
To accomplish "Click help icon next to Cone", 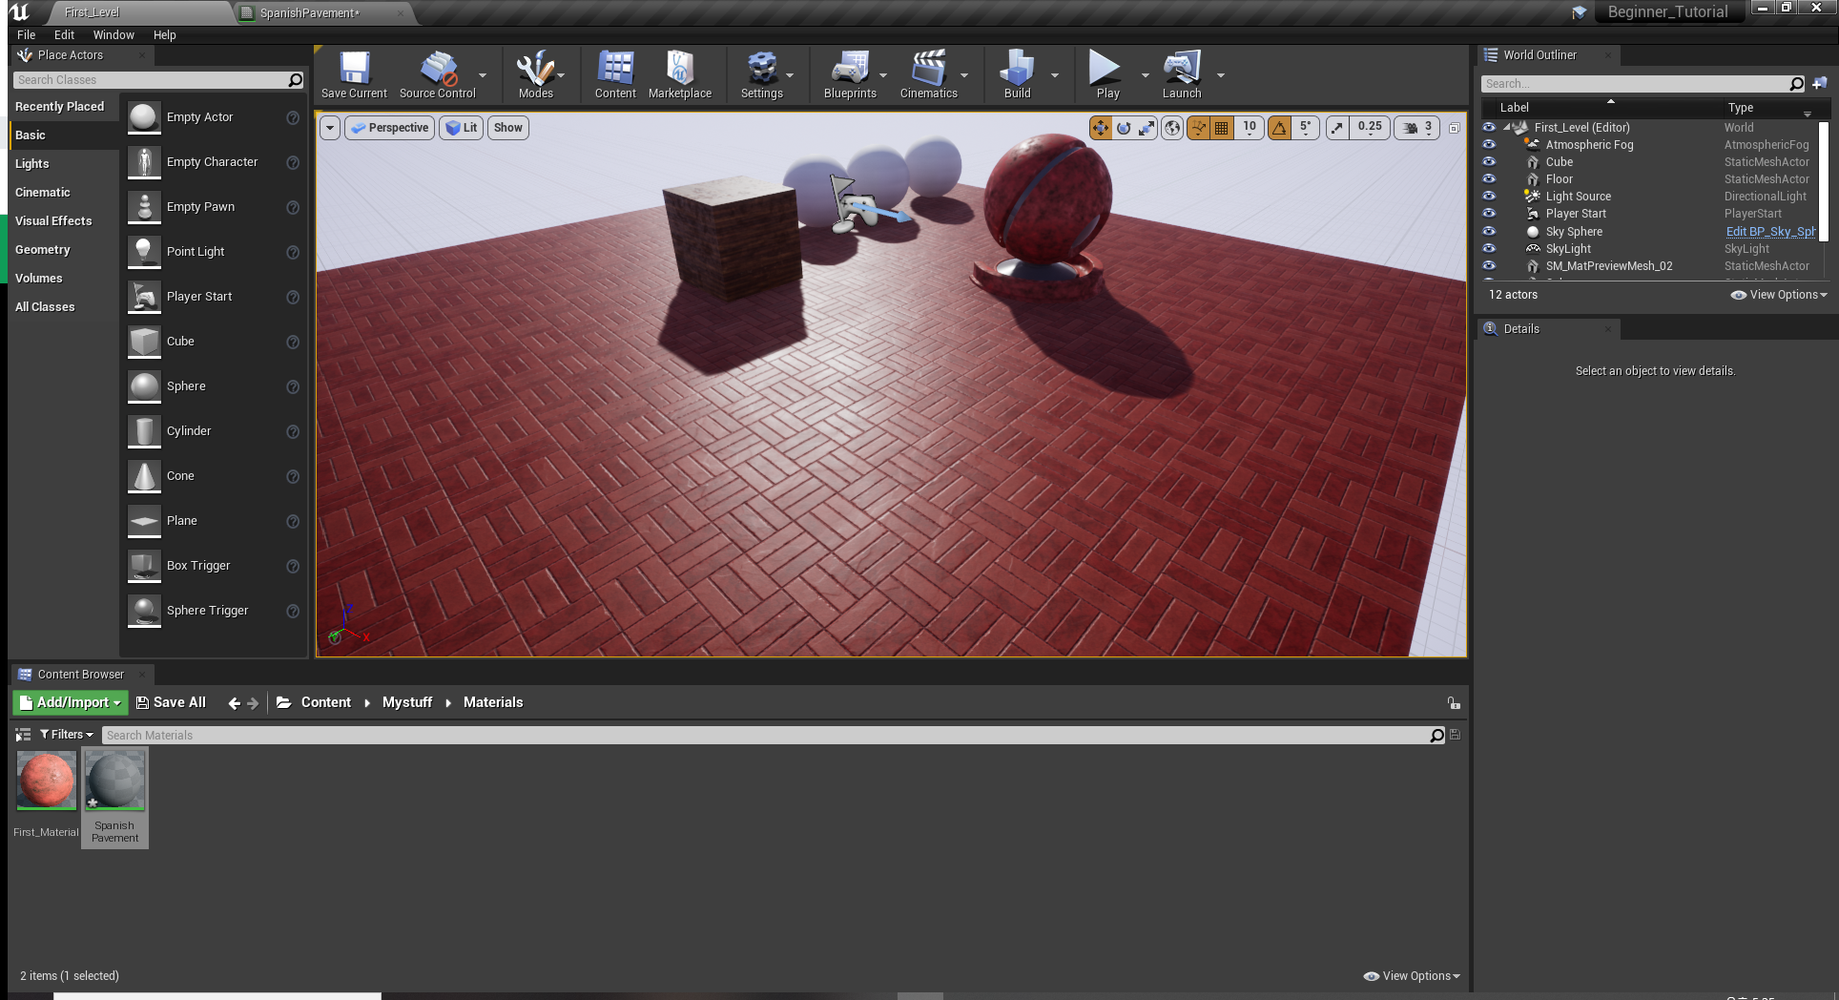I will tap(293, 476).
